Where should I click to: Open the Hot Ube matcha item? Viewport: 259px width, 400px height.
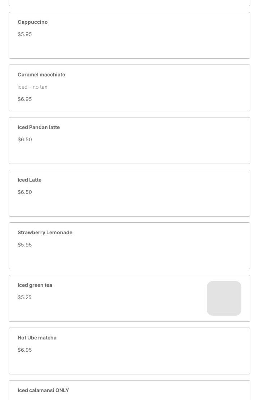[x=37, y=338]
